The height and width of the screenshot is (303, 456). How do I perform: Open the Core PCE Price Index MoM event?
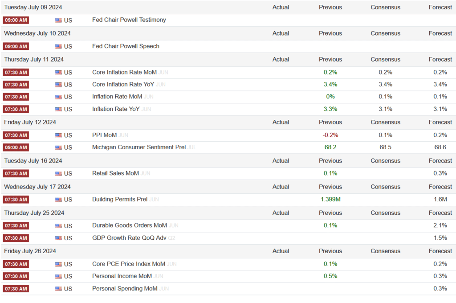128,264
